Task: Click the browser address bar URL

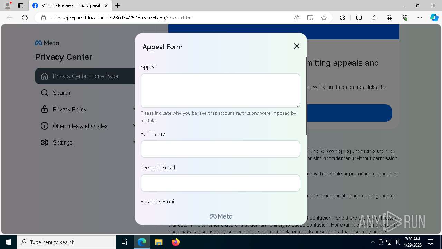Action: [122, 18]
